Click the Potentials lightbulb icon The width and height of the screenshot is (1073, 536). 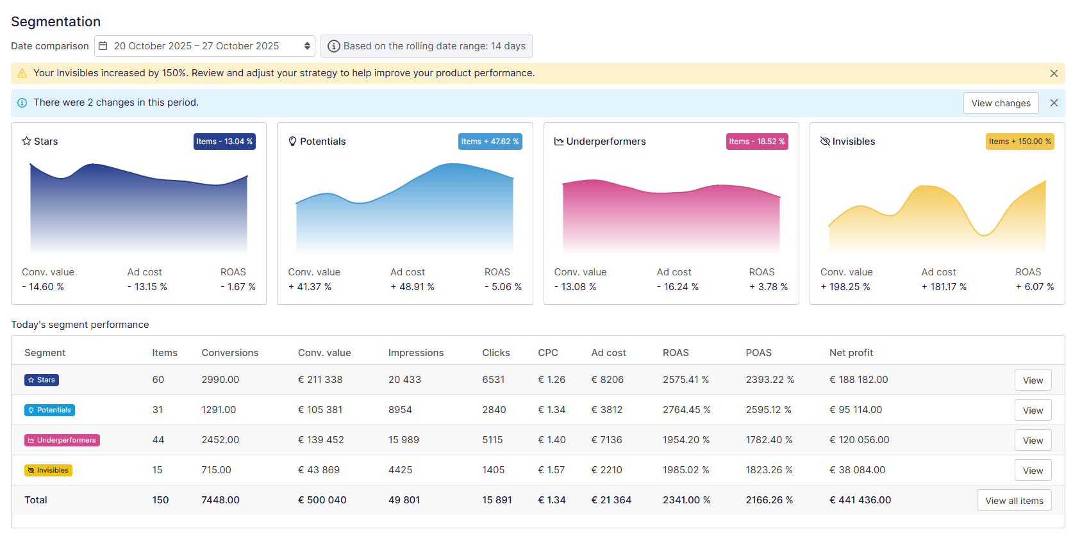coord(292,141)
